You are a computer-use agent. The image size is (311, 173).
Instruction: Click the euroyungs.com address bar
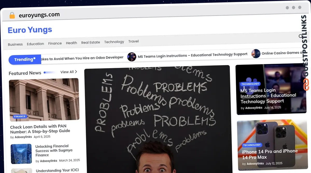[x=39, y=14]
